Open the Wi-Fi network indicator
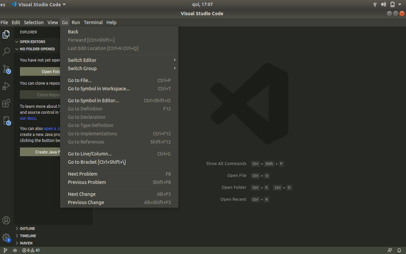This screenshot has width=406, height=254. click(375, 4)
